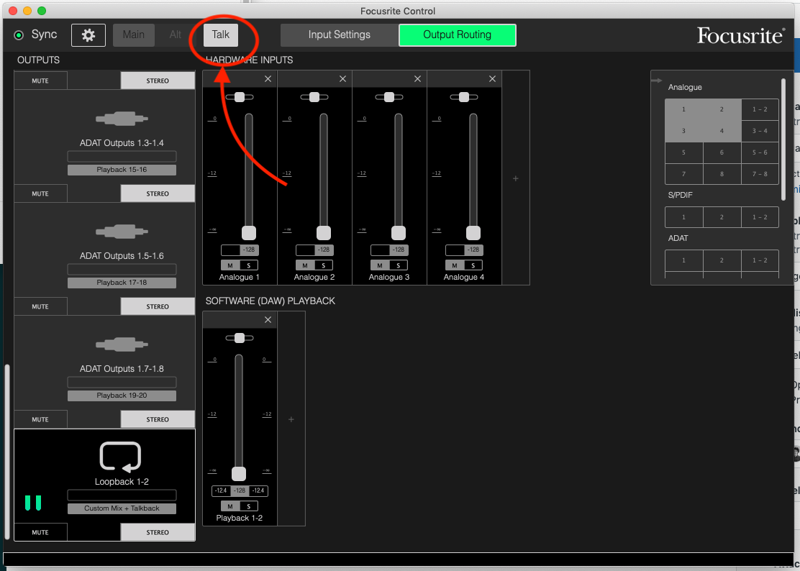Image resolution: width=800 pixels, height=571 pixels.
Task: Switch to the Input Settings tab
Action: pyautogui.click(x=340, y=35)
